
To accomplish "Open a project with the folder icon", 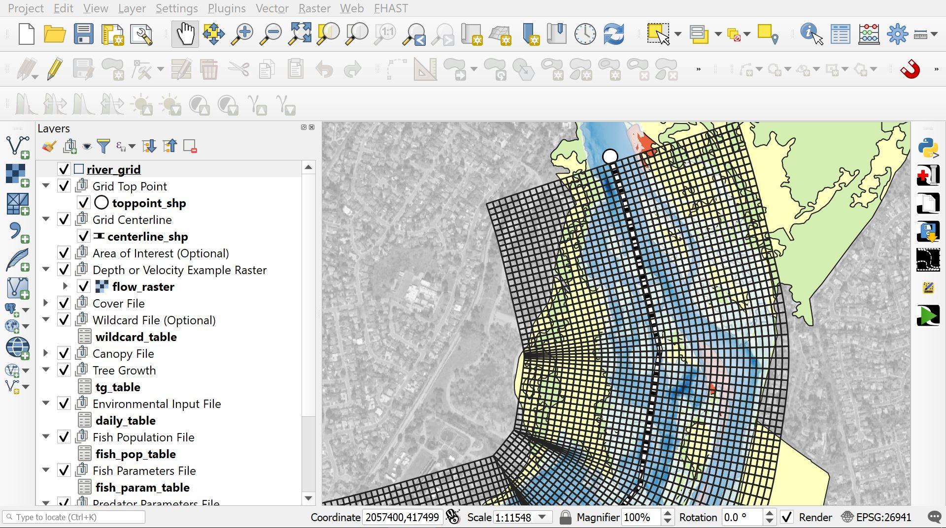I will (x=55, y=34).
